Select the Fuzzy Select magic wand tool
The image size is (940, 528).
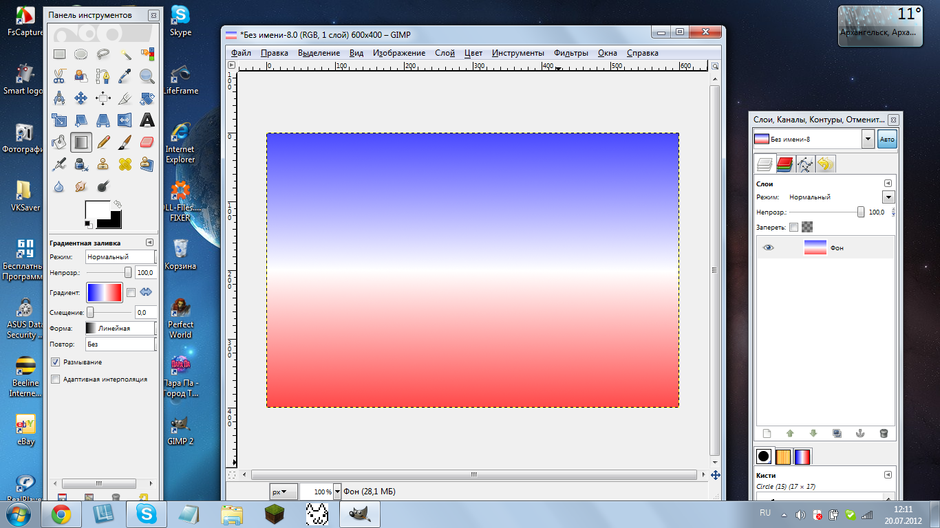coord(125,54)
